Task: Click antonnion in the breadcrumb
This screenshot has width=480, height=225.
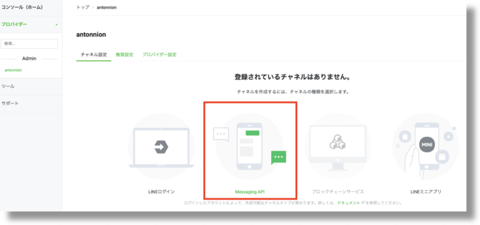Action: pyautogui.click(x=107, y=7)
